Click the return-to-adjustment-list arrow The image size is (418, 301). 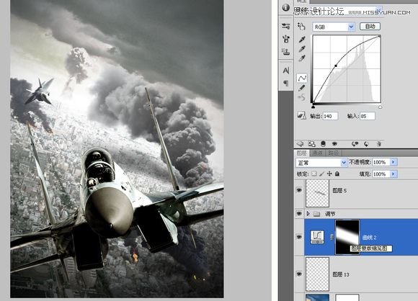tap(301, 144)
